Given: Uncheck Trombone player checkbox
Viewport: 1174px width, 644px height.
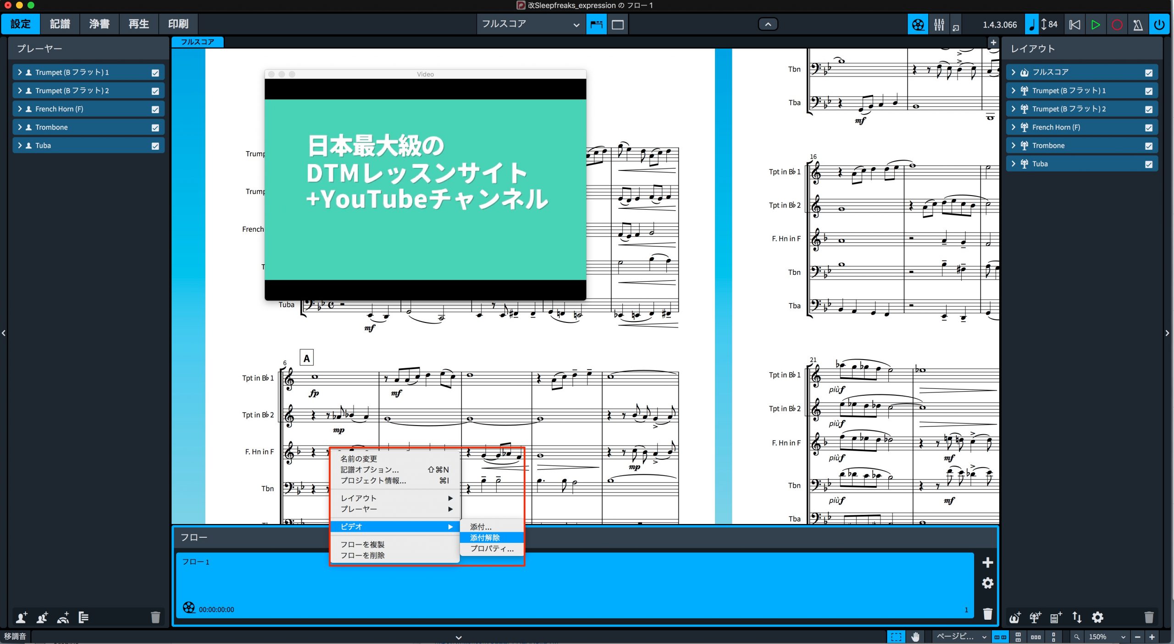Looking at the screenshot, I should click(x=155, y=127).
